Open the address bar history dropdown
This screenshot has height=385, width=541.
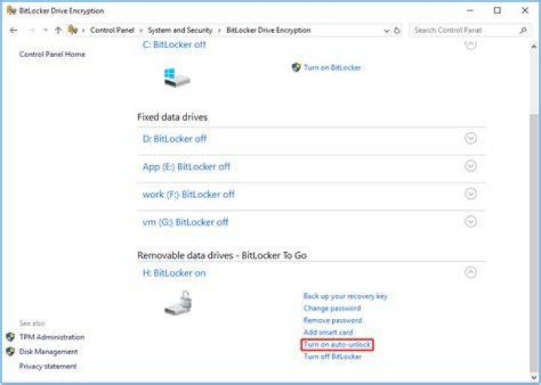click(386, 31)
